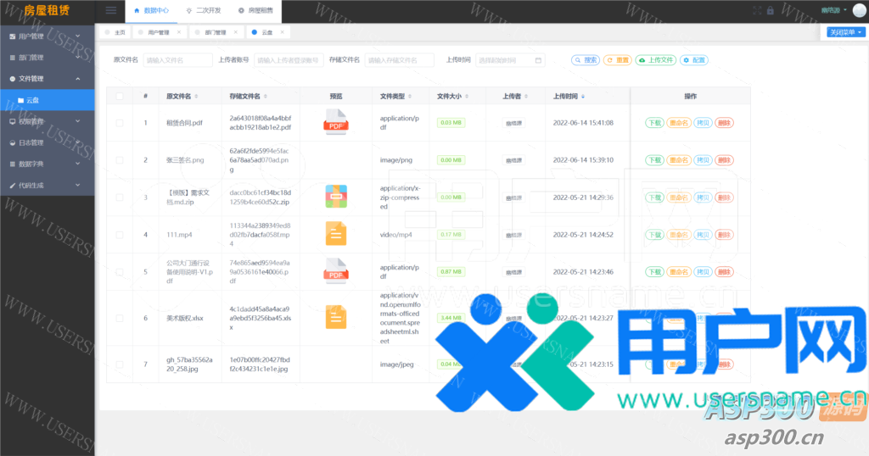Switch to the 部门管理 page tab
This screenshot has width=869, height=456.
pos(215,32)
